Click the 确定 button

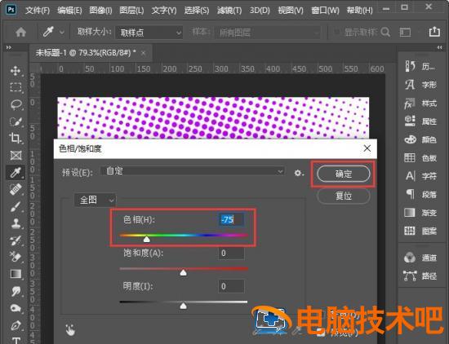point(344,174)
